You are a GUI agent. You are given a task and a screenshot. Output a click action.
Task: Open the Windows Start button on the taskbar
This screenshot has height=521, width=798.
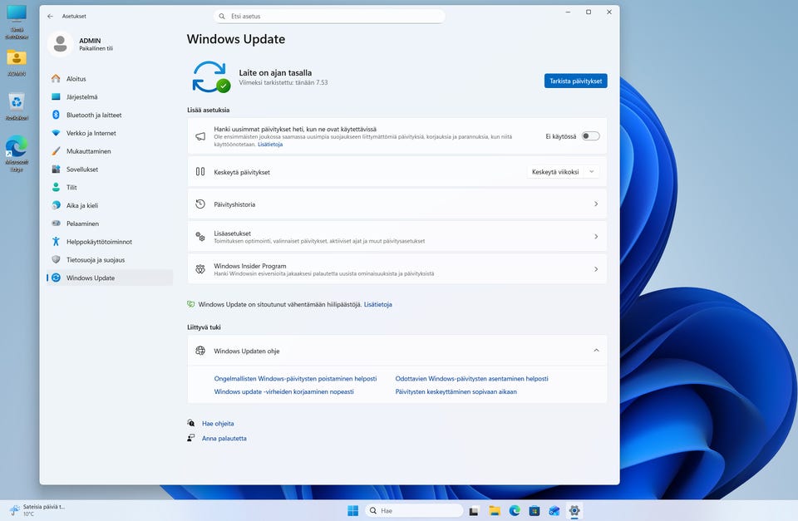[x=352, y=510]
